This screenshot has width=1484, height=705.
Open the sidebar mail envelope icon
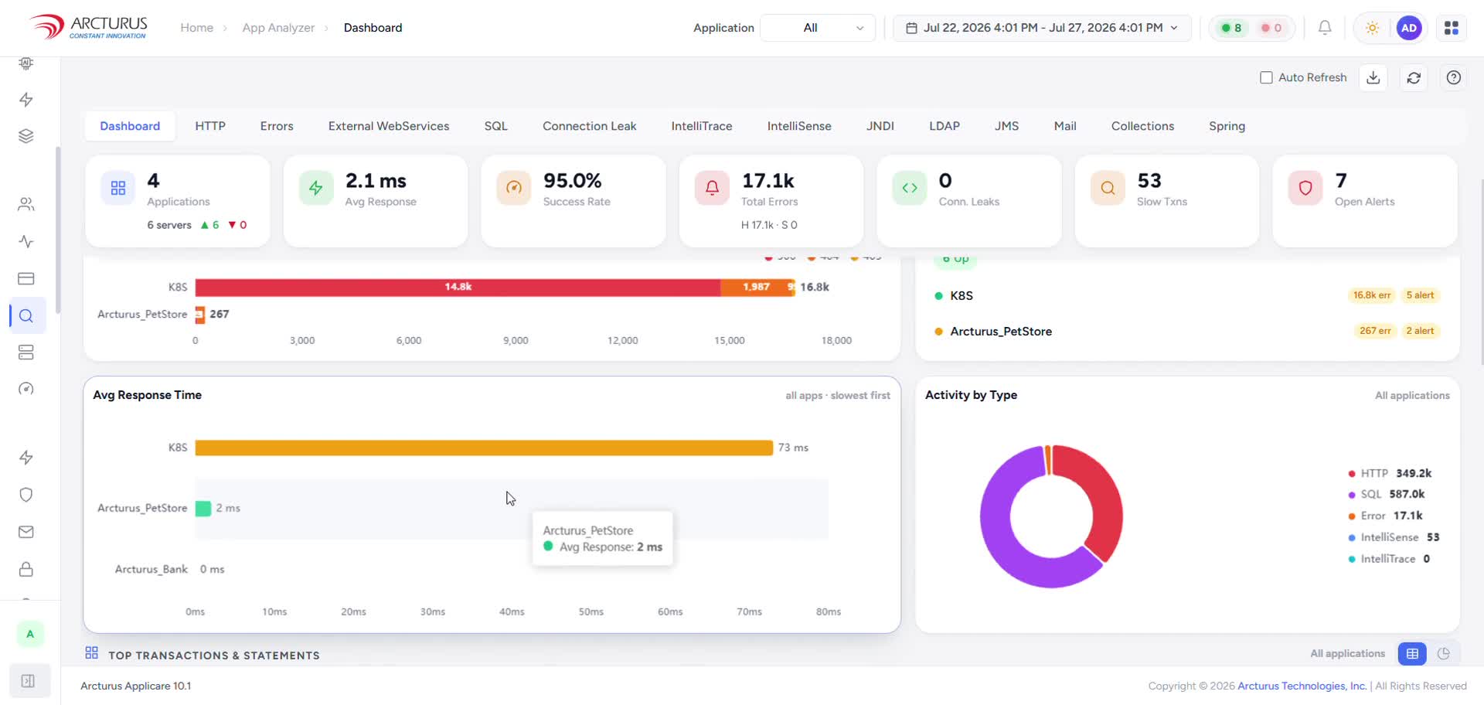click(26, 532)
